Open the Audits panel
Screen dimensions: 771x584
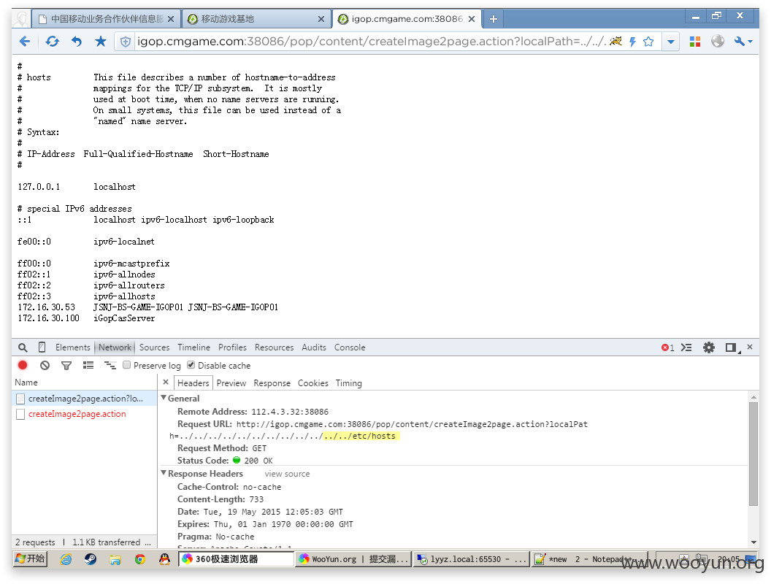coord(314,347)
